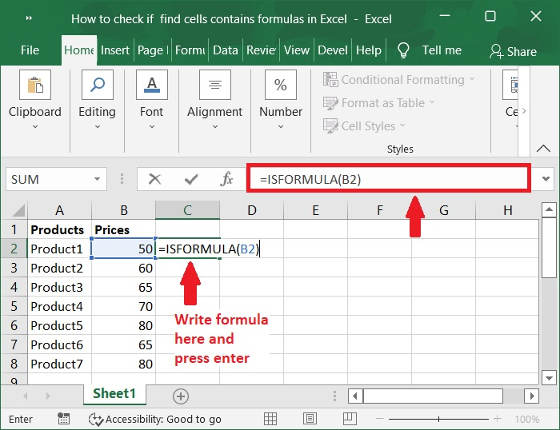Click the Tell me search box

tap(442, 50)
